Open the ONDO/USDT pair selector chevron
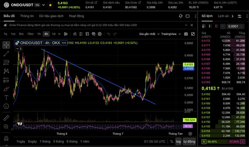The height and width of the screenshot is (147, 249). coord(43,5)
